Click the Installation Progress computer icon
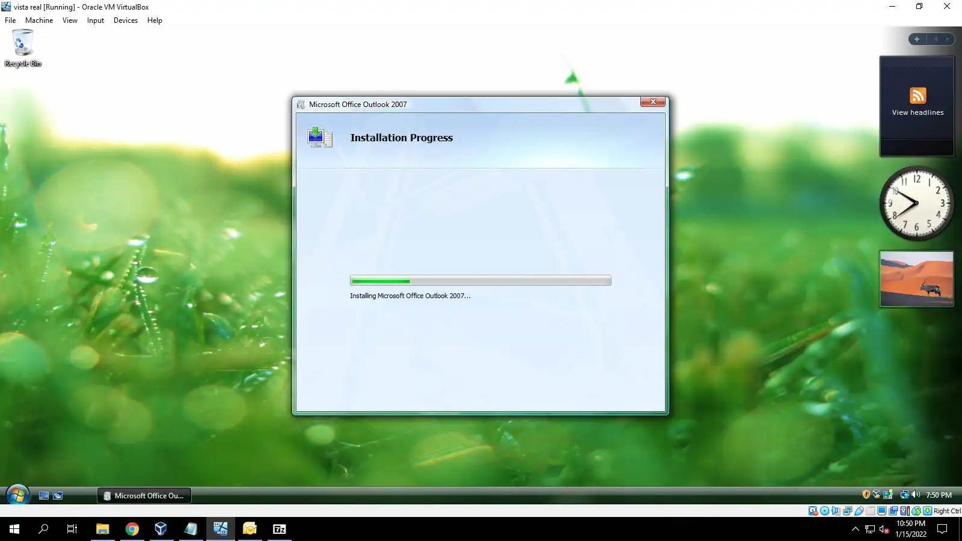This screenshot has height=541, width=962. pos(319,137)
